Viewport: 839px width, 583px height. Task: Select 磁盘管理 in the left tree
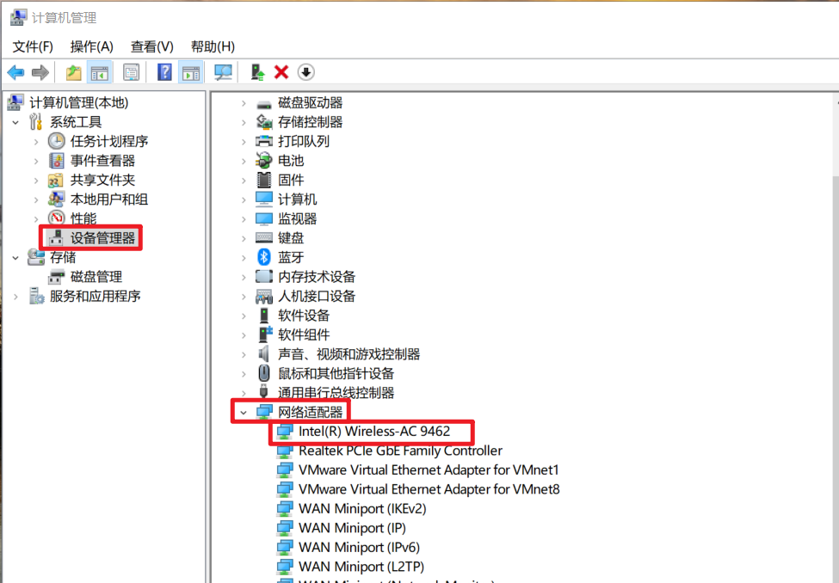(96, 277)
